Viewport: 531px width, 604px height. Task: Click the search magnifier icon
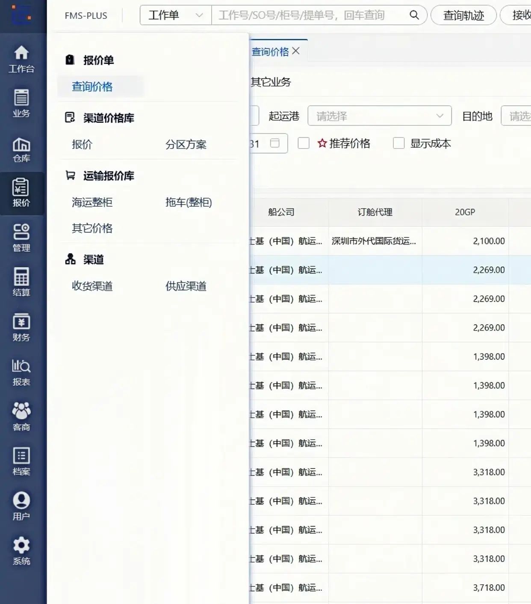(x=413, y=15)
